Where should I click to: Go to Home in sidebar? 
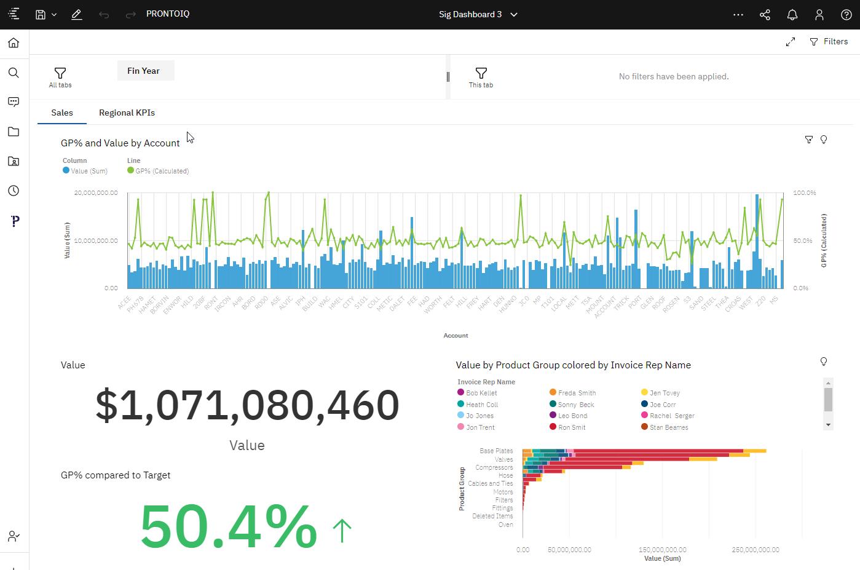(14, 43)
